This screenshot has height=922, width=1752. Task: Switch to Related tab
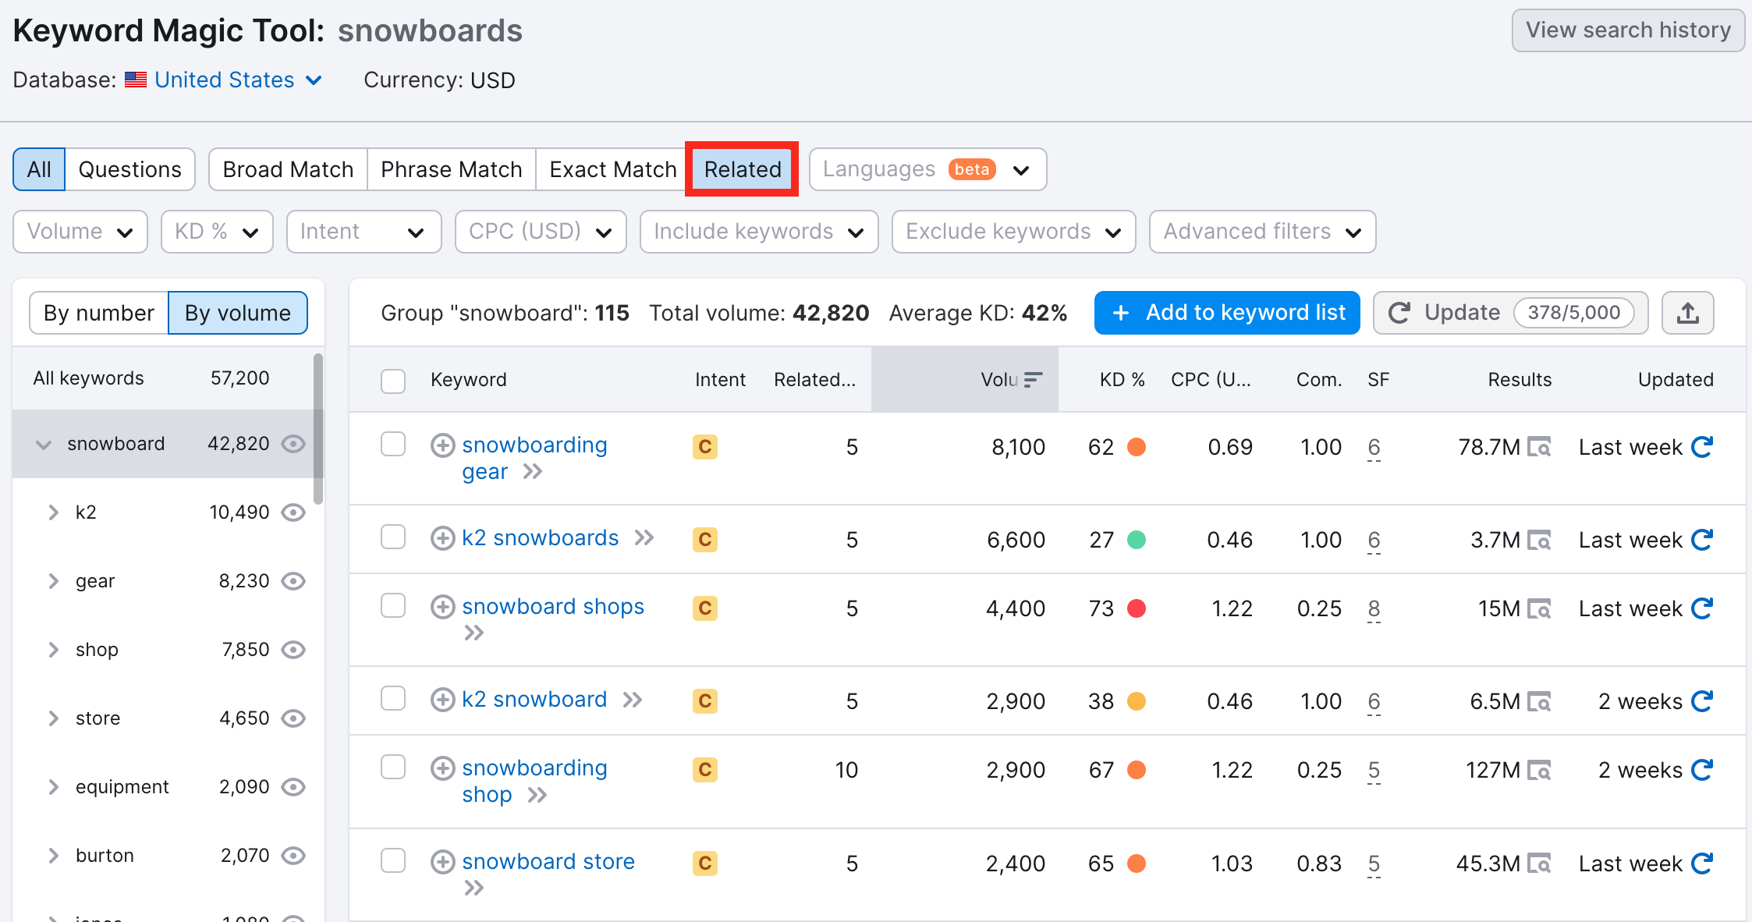click(743, 169)
